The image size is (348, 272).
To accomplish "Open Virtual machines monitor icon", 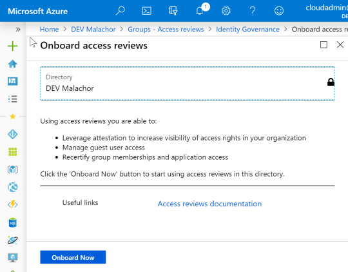I will [x=13, y=258].
